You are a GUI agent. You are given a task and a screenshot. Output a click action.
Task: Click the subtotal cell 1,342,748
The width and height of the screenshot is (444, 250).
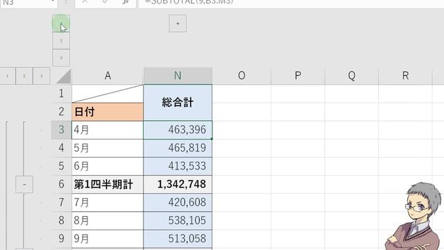pyautogui.click(x=178, y=184)
